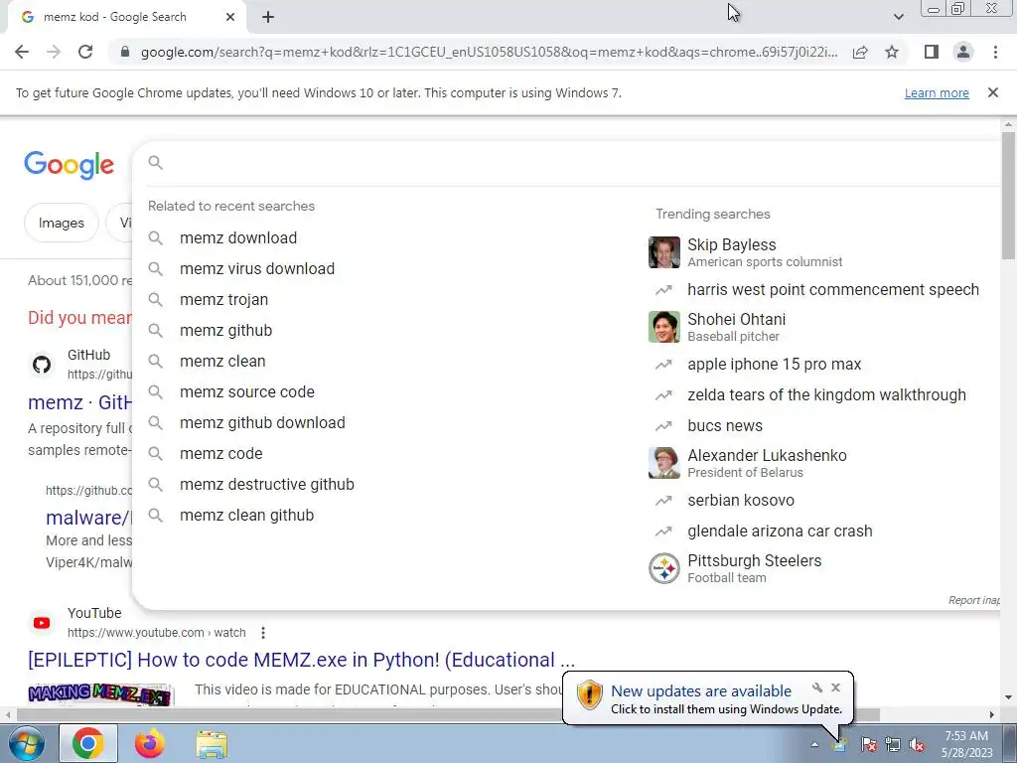Open MAKING MEMZ.EXE video thumbnail
The image size is (1017, 763).
[x=100, y=694]
